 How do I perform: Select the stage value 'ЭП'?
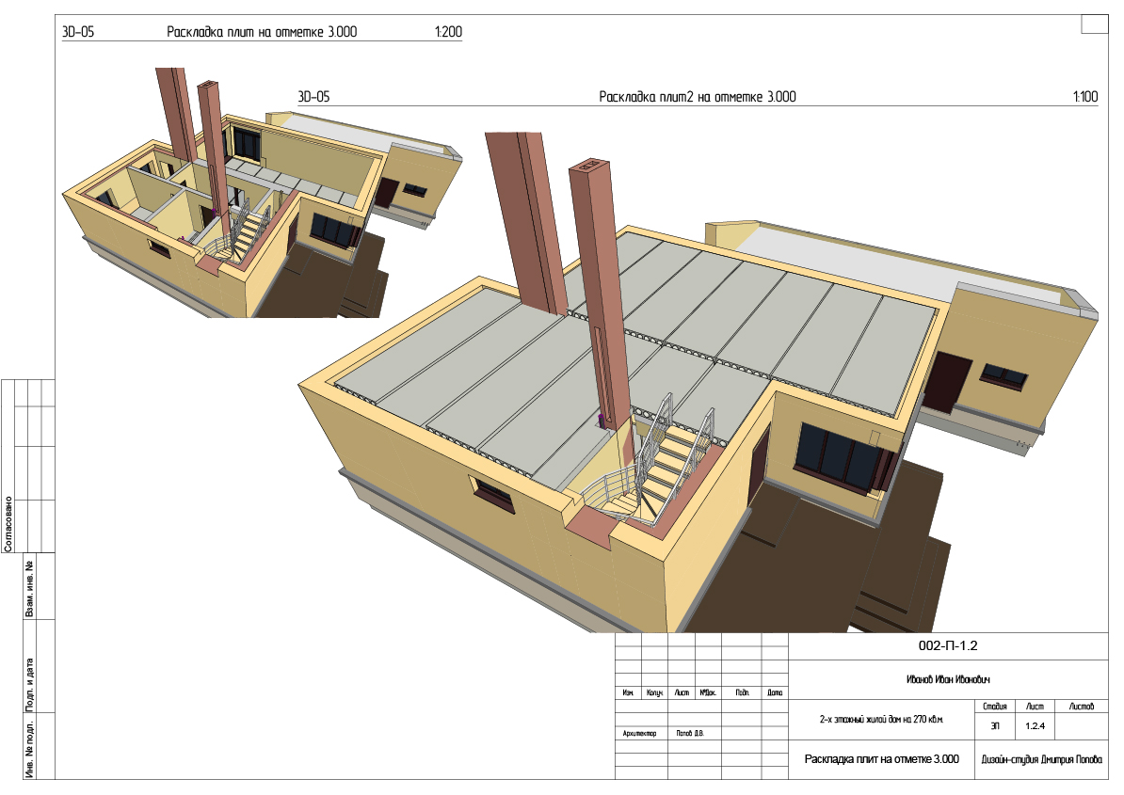pos(995,725)
